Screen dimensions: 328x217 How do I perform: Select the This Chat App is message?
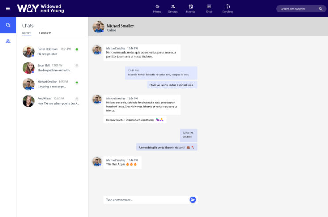tap(123, 162)
